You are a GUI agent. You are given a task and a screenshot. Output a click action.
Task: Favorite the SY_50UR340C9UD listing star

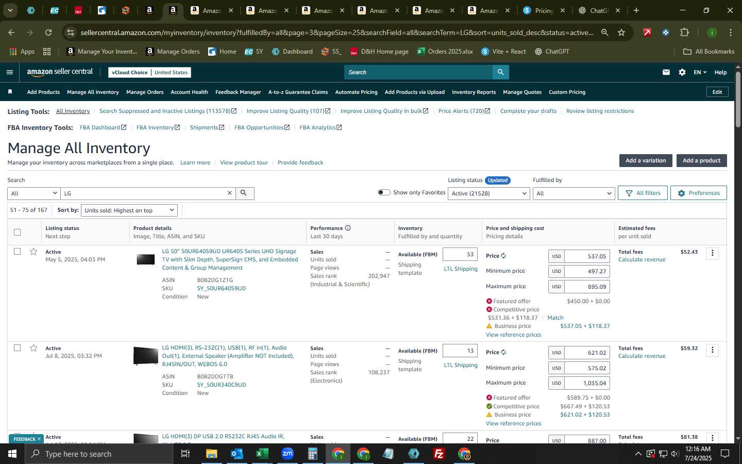tap(33, 348)
